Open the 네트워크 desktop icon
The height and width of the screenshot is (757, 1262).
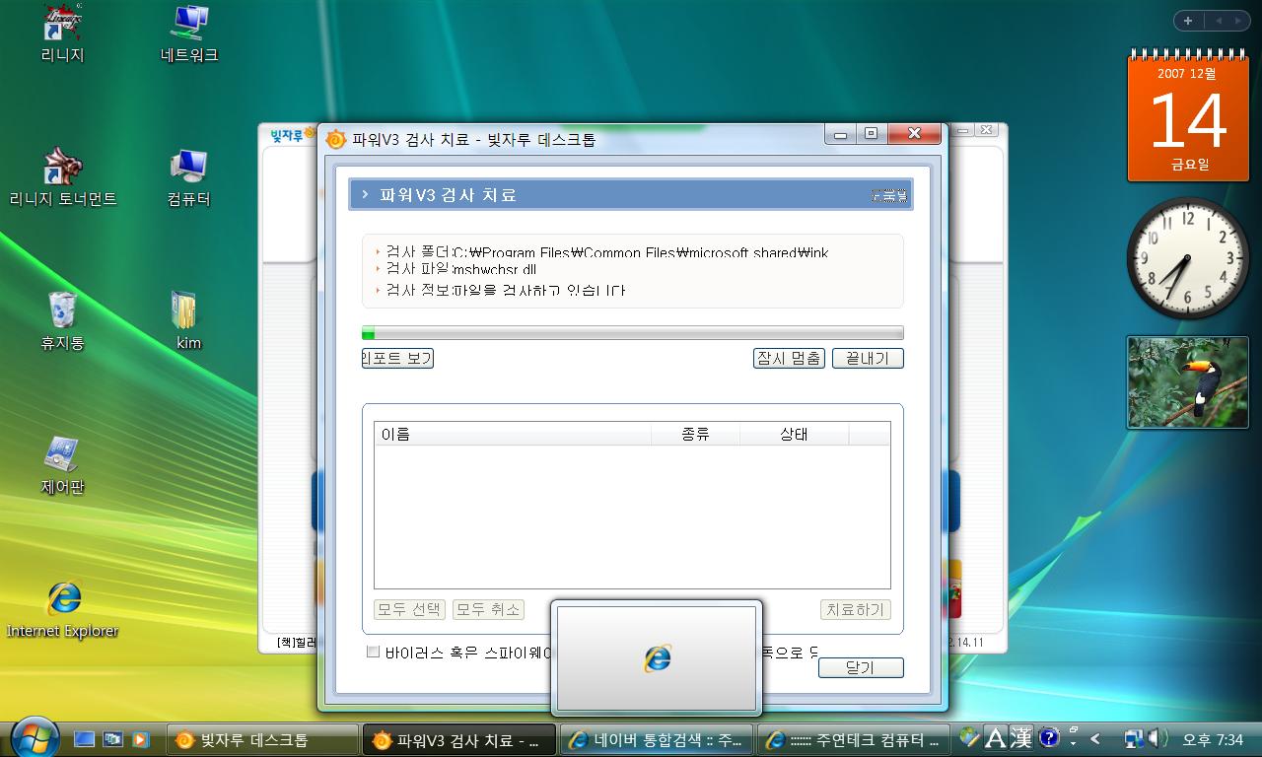tap(188, 34)
